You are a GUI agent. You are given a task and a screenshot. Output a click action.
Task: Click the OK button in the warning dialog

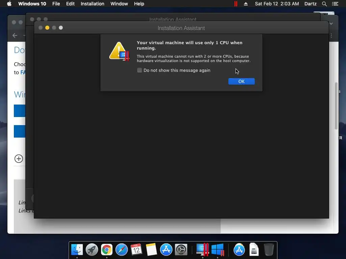tap(241, 81)
